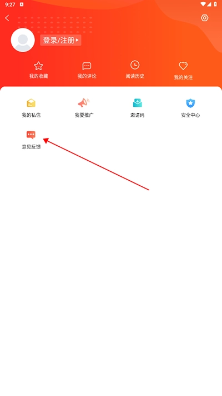This screenshot has height=396, width=222.
Task: Tap the 我的收藏 text label
Action: 38,76
